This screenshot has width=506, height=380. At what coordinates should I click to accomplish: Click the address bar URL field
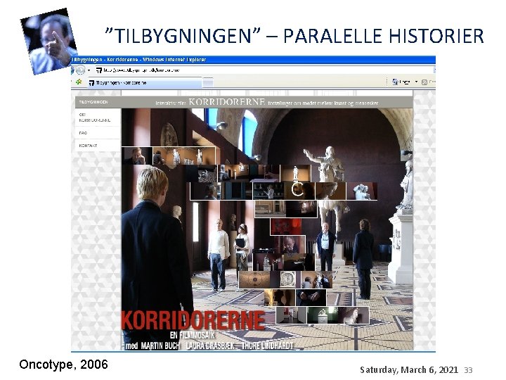click(264, 70)
